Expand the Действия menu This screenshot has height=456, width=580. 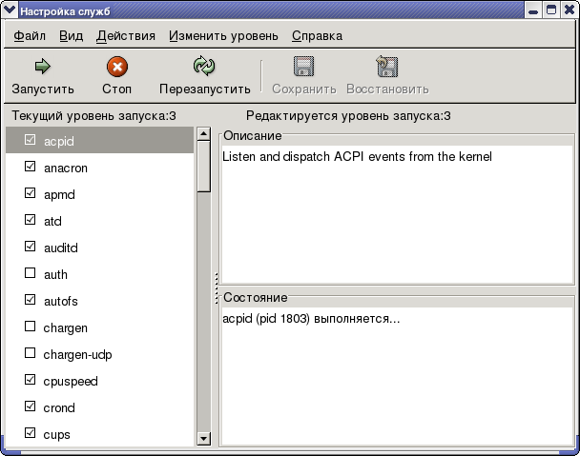coord(125,36)
